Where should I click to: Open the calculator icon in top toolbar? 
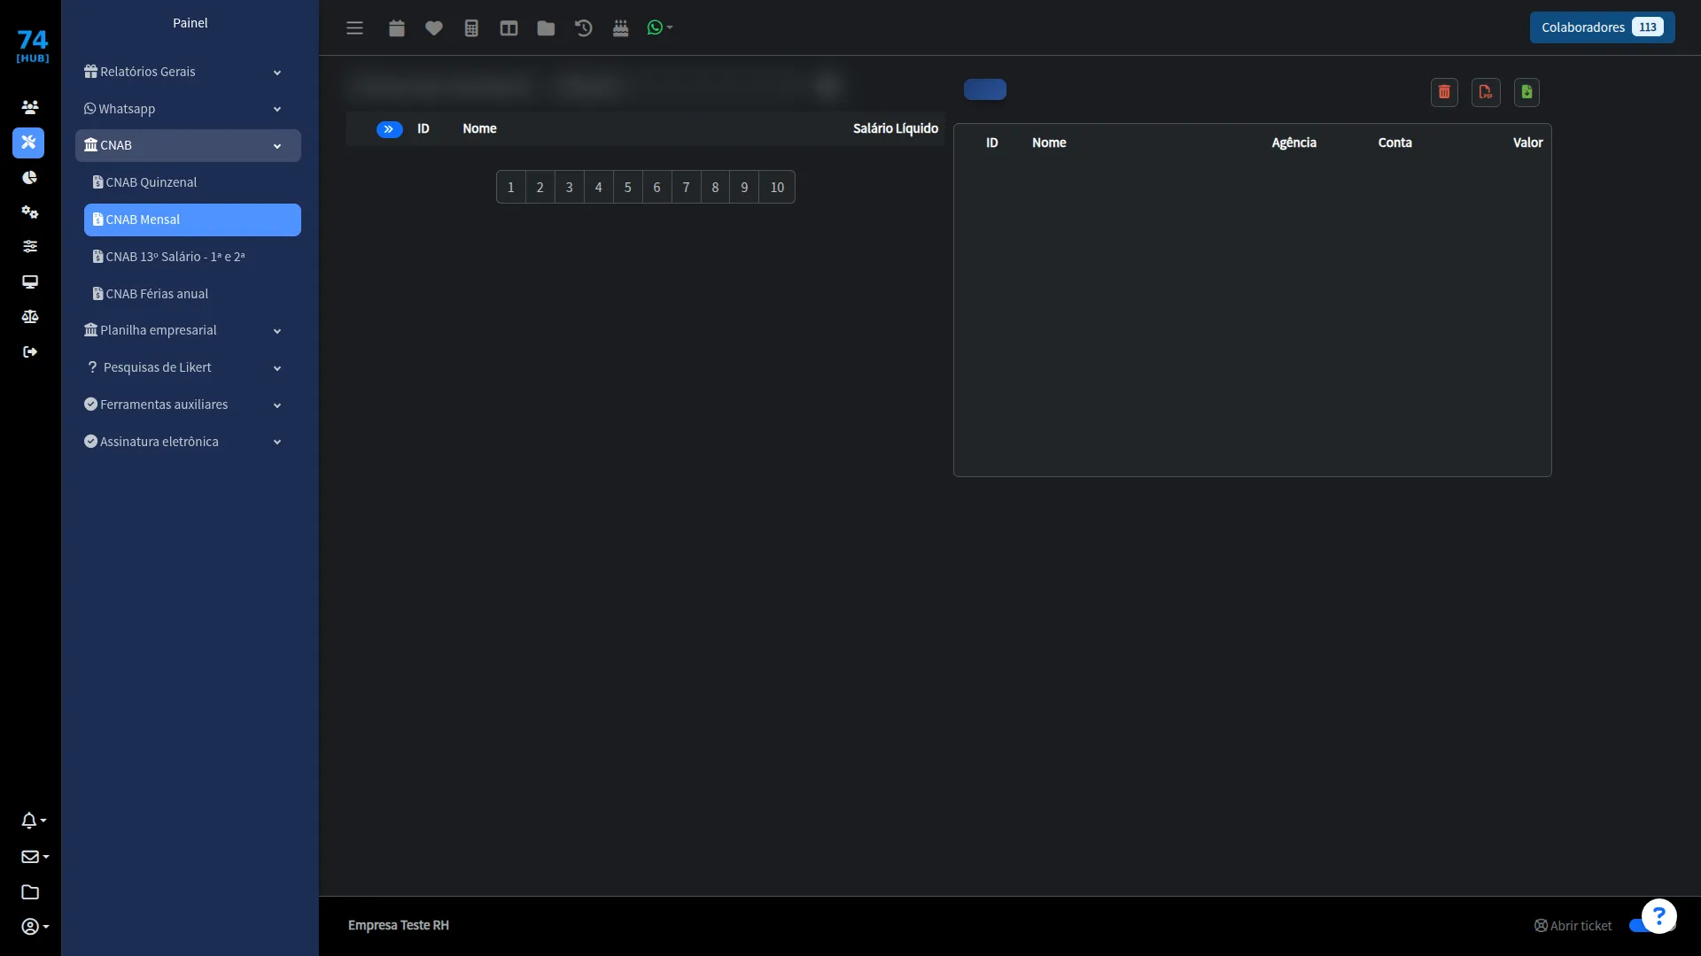click(x=471, y=28)
